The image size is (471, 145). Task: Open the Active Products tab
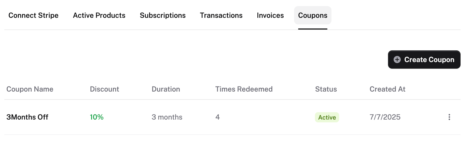99,16
